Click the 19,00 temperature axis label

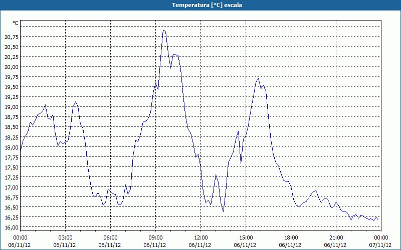point(12,107)
